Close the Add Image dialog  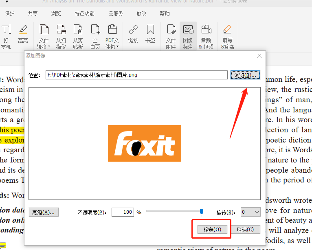[259, 56]
